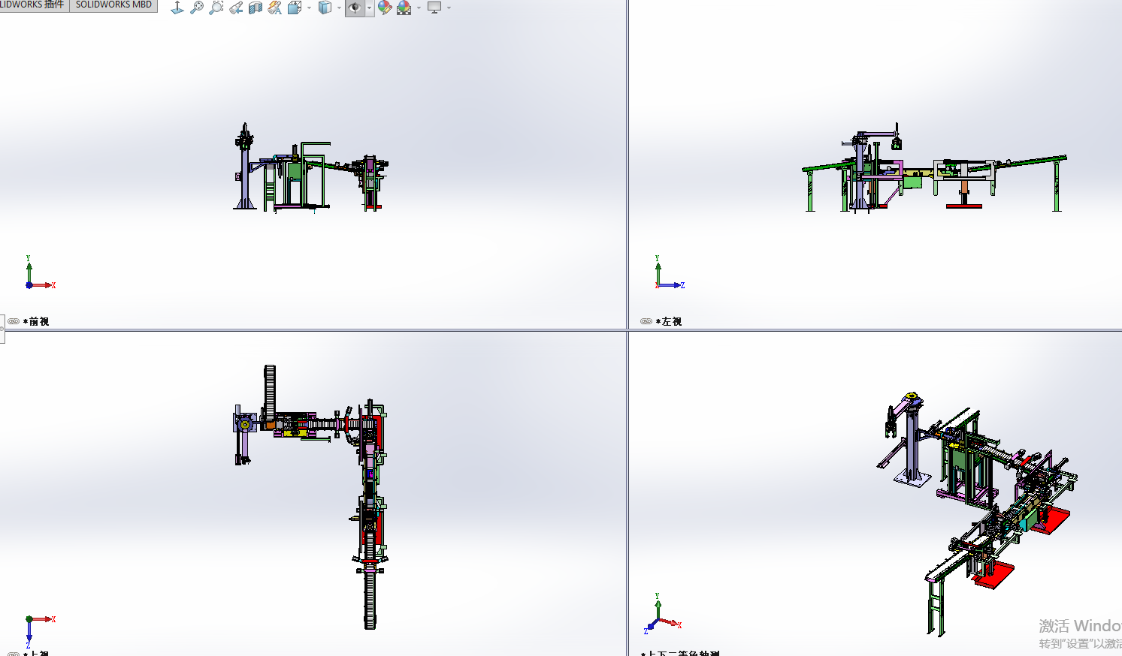Expand the Display Style dropdown arrow
1122x656 pixels.
click(340, 8)
